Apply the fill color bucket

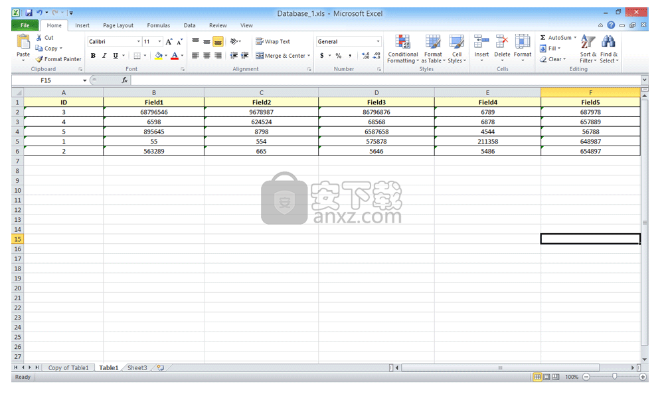pos(159,56)
